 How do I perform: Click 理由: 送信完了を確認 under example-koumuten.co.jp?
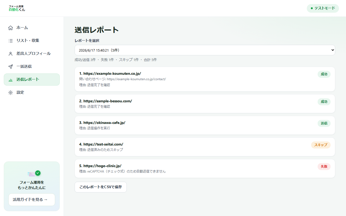(95, 85)
